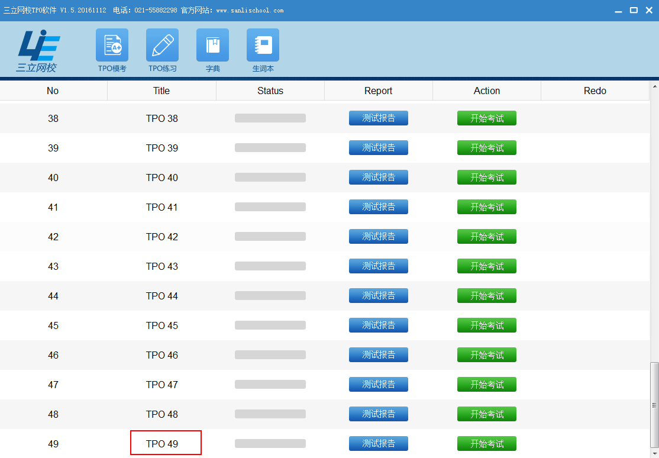Minimize the 三立网校TPO软件 window
This screenshot has height=458, width=659.
[x=618, y=11]
